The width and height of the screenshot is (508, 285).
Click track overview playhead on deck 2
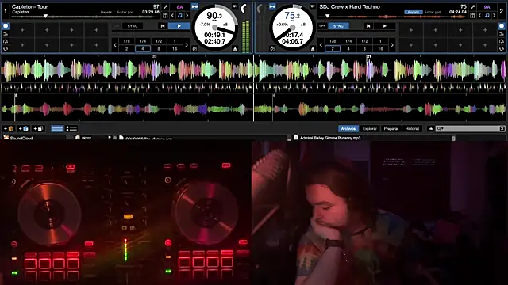pos(328,16)
